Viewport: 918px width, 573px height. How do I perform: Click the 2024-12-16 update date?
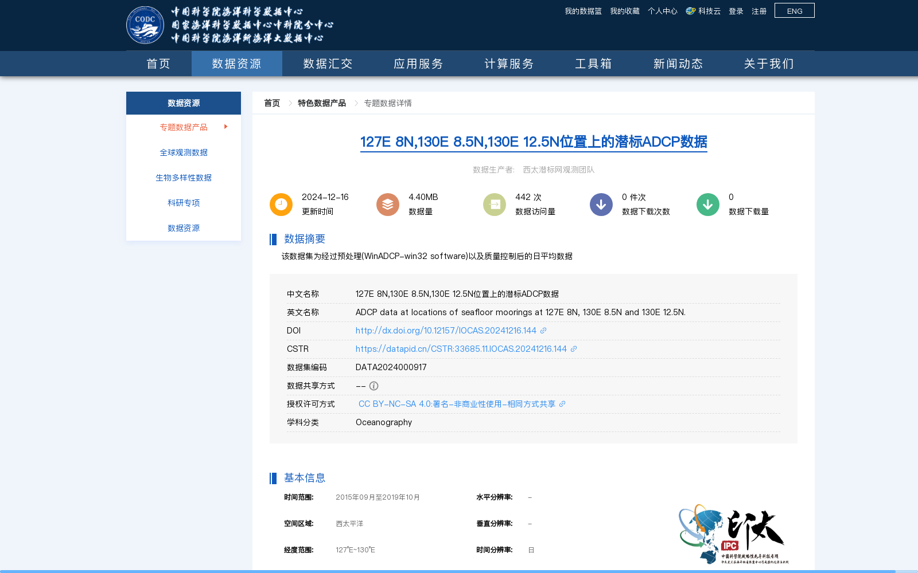click(325, 197)
